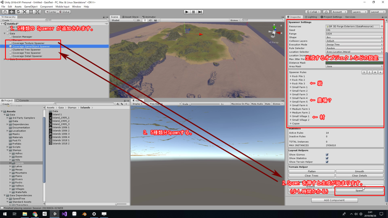388x218 pixels.
Task: Open File Explorer from taskbar
Action: pyautogui.click(x=25, y=214)
